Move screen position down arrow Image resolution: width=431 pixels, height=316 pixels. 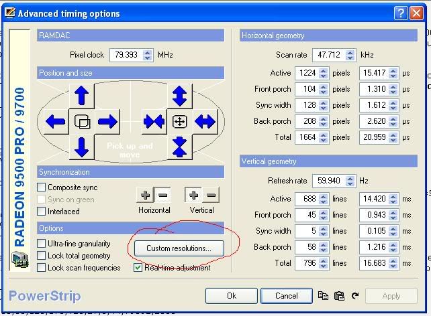[x=82, y=147]
